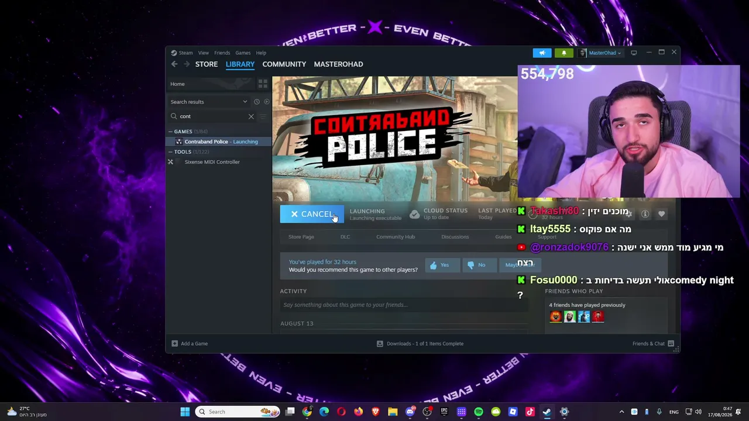This screenshot has width=749, height=421.
Task: Switch to the STORE tab
Action: coord(207,64)
